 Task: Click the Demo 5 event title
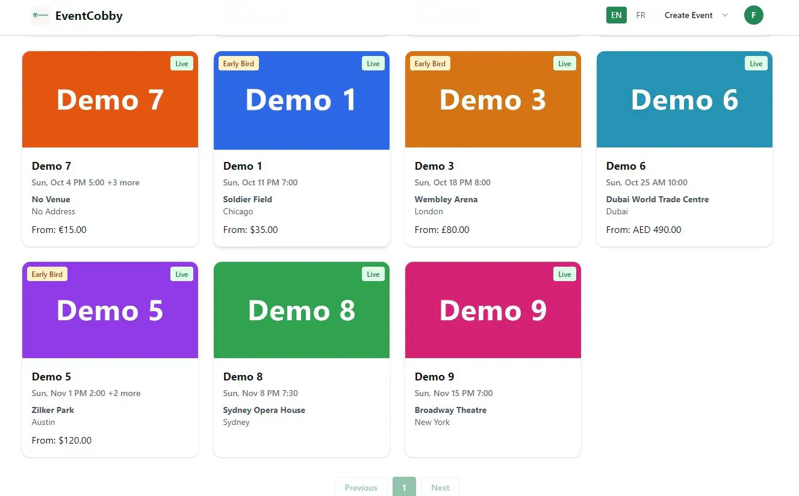click(x=52, y=377)
